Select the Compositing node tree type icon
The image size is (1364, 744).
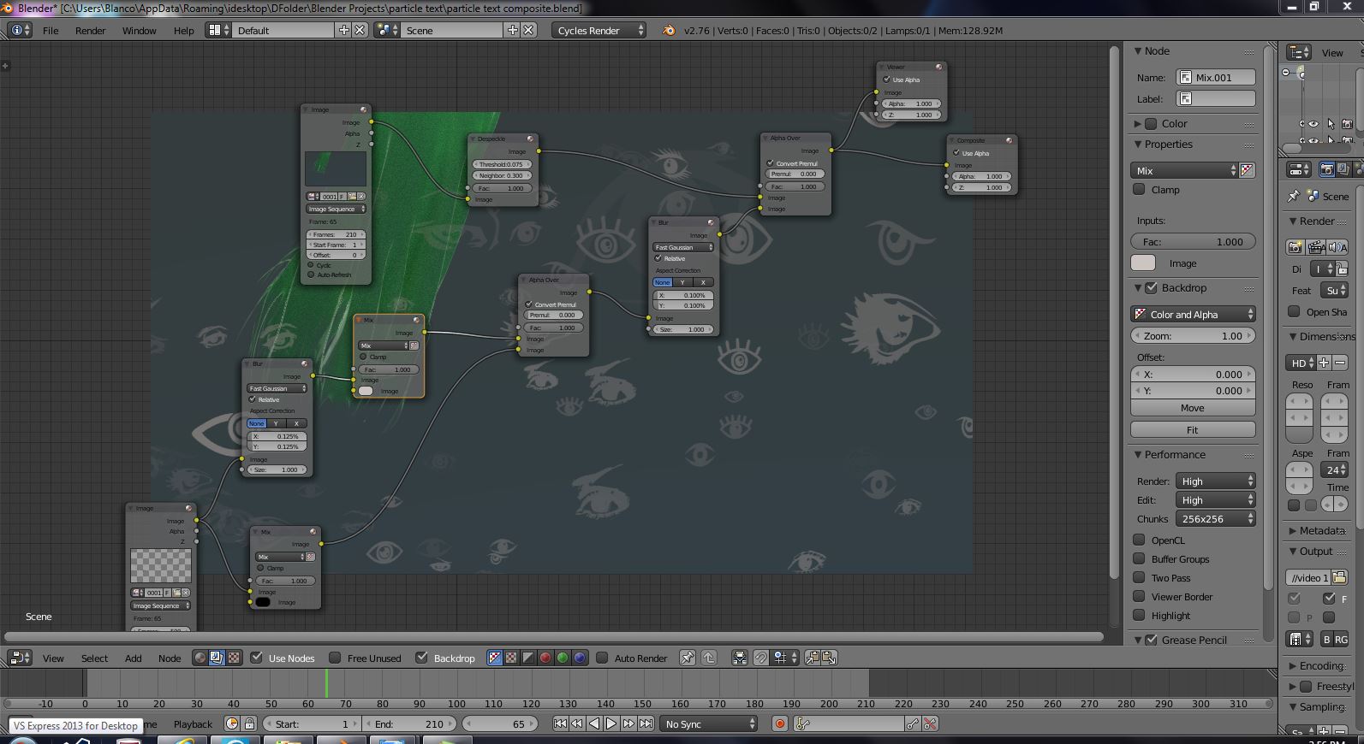pos(217,658)
